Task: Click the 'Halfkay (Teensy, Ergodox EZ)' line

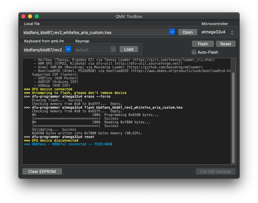Action: pos(124,60)
